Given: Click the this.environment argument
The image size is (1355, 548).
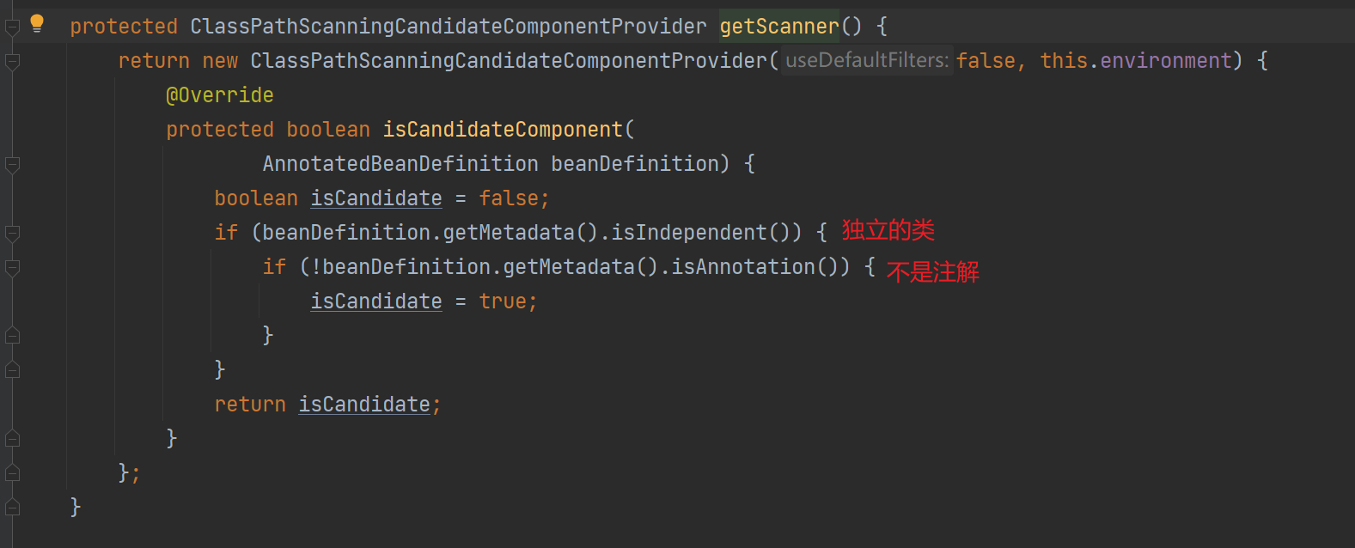Looking at the screenshot, I should pyautogui.click(x=1135, y=61).
